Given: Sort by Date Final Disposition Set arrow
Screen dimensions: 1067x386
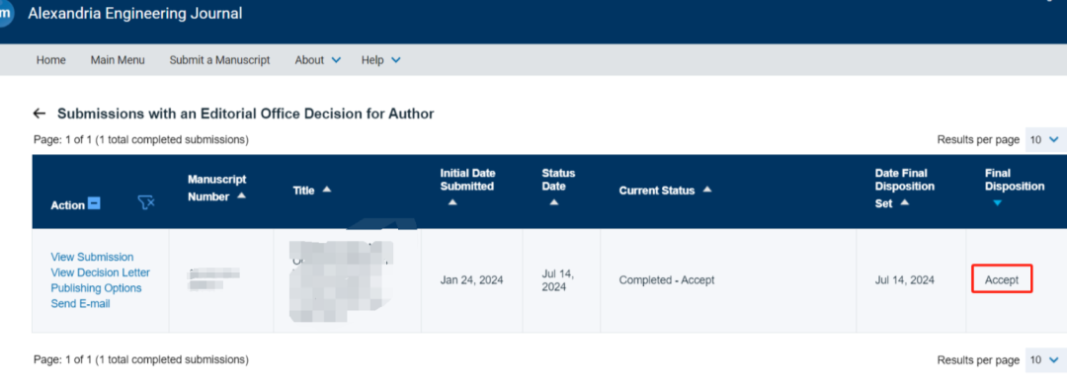Looking at the screenshot, I should pos(904,201).
